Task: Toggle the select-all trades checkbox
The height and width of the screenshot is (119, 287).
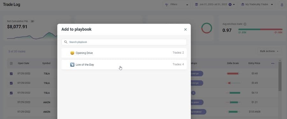Action: pyautogui.click(x=11, y=63)
